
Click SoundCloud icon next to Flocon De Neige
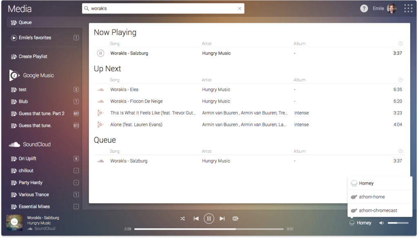(100, 101)
